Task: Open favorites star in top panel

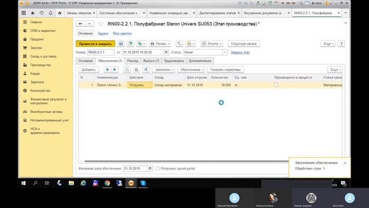Action: tap(33, 13)
